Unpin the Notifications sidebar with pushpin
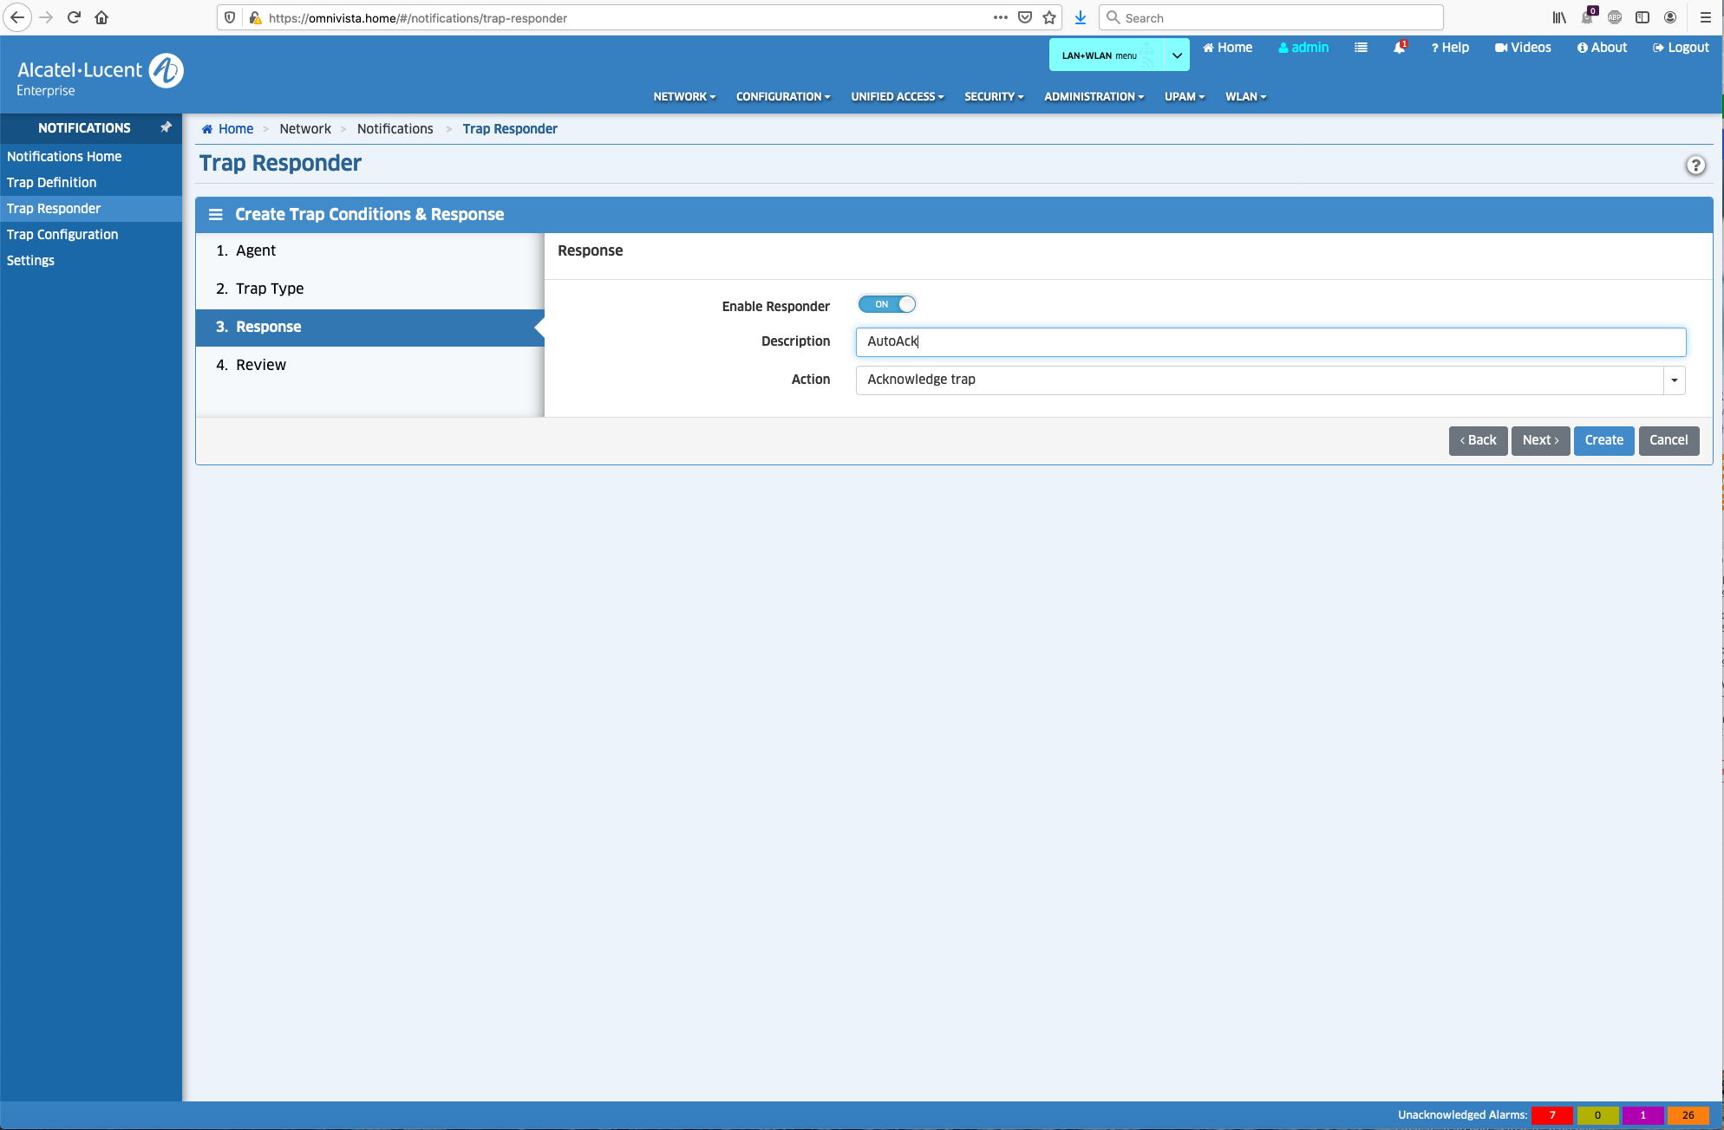The image size is (1724, 1130). point(166,127)
